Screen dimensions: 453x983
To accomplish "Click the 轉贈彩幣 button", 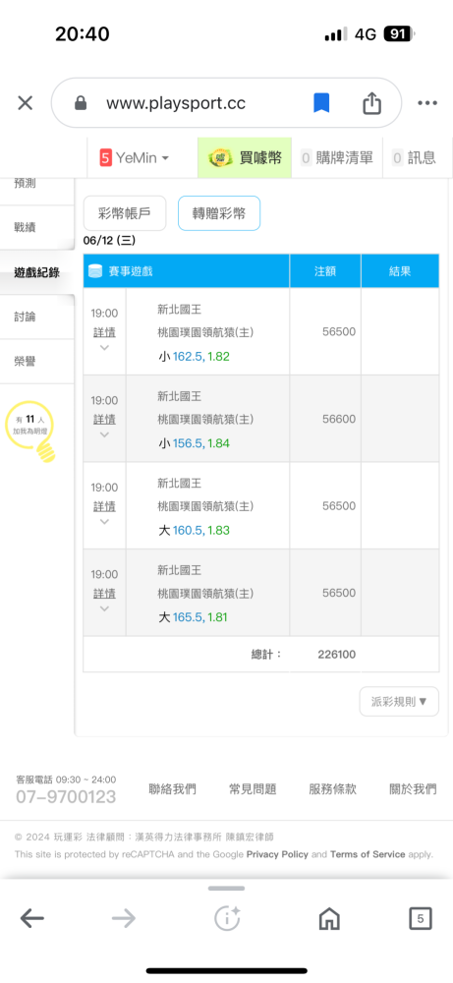I will (x=219, y=213).
